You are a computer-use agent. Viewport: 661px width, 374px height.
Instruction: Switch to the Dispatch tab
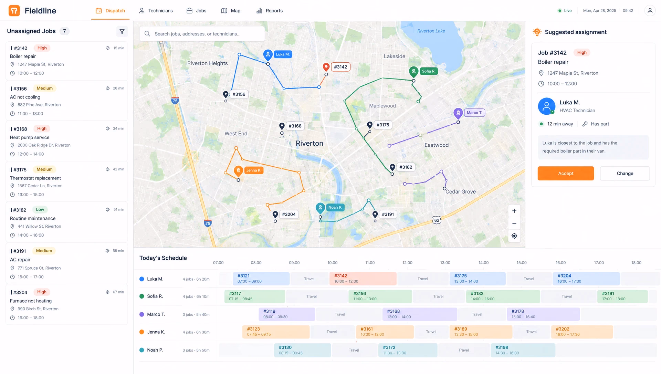(x=110, y=11)
